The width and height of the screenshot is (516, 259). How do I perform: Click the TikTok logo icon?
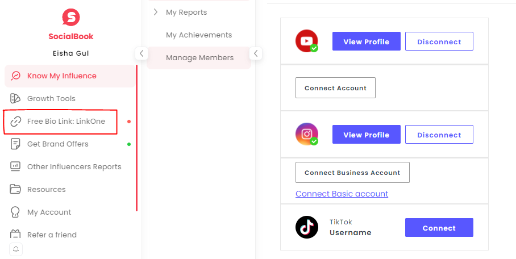point(307,227)
